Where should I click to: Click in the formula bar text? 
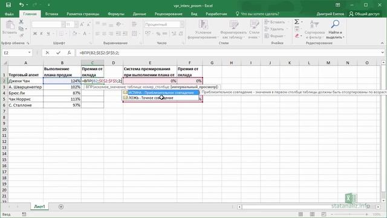(99, 53)
